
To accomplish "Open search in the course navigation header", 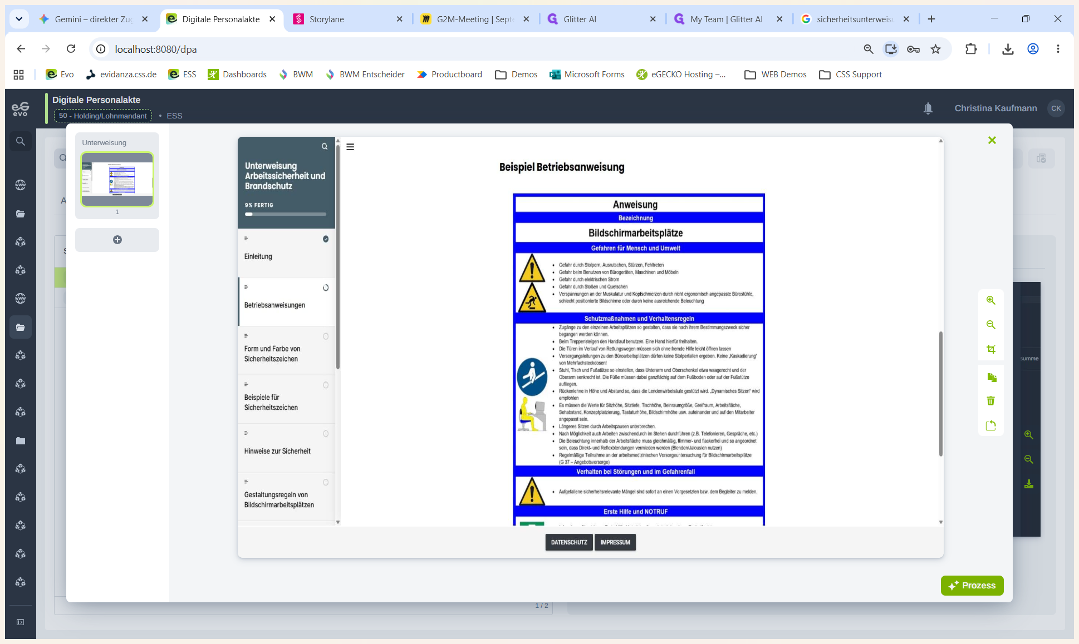I will [x=325, y=147].
